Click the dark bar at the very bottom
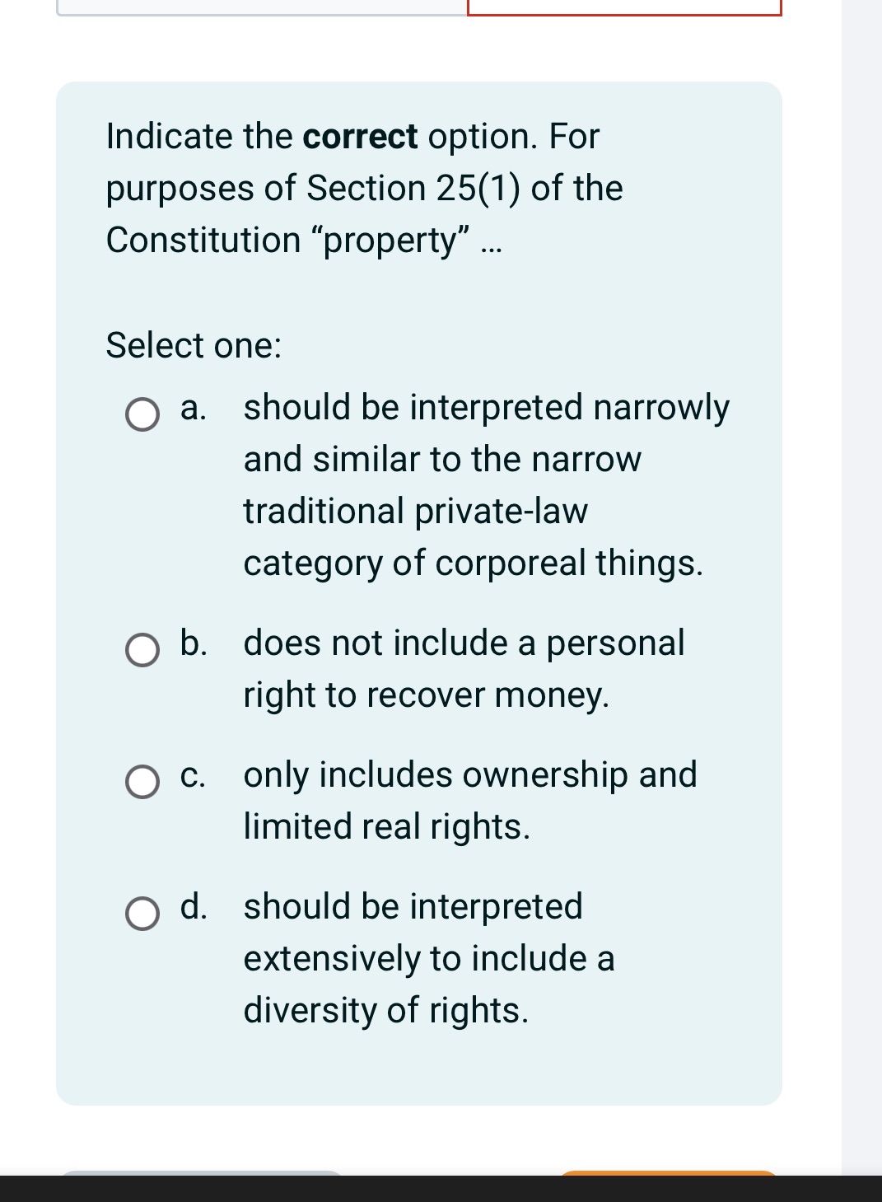The width and height of the screenshot is (882, 1202). 441,1186
